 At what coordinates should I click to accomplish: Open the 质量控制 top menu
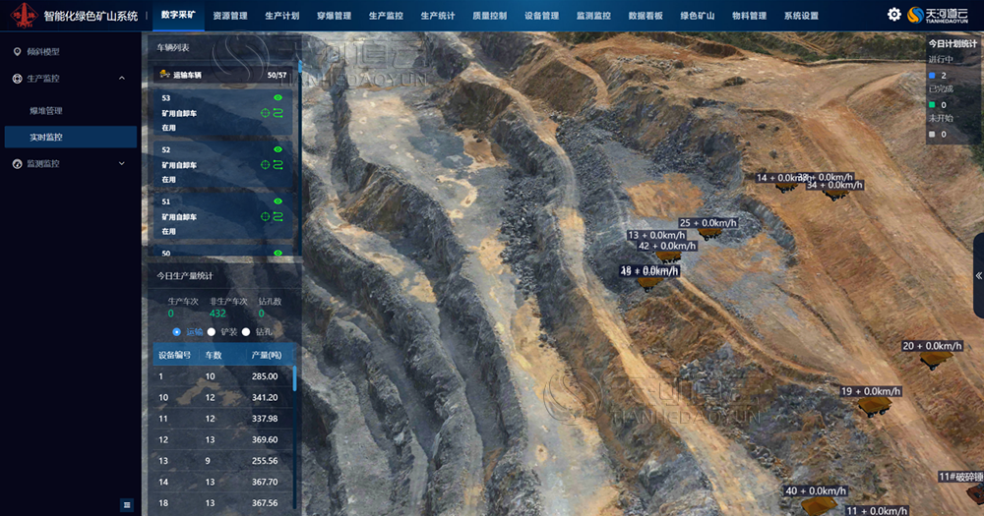click(x=489, y=16)
